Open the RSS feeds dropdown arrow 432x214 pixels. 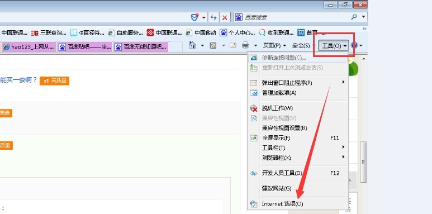(x=224, y=45)
